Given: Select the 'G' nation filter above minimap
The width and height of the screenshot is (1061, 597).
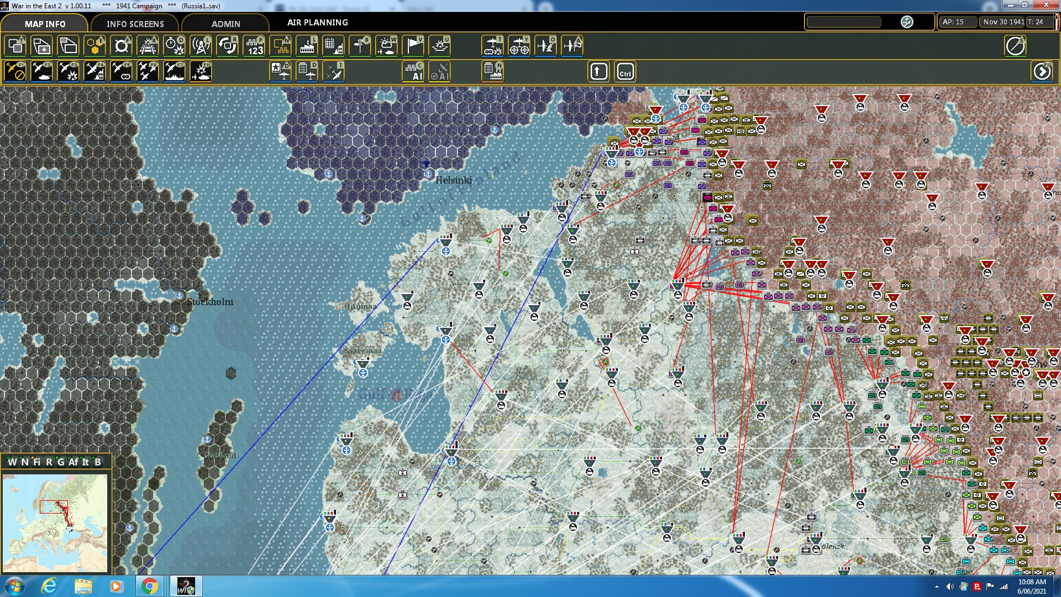Looking at the screenshot, I should pos(60,462).
